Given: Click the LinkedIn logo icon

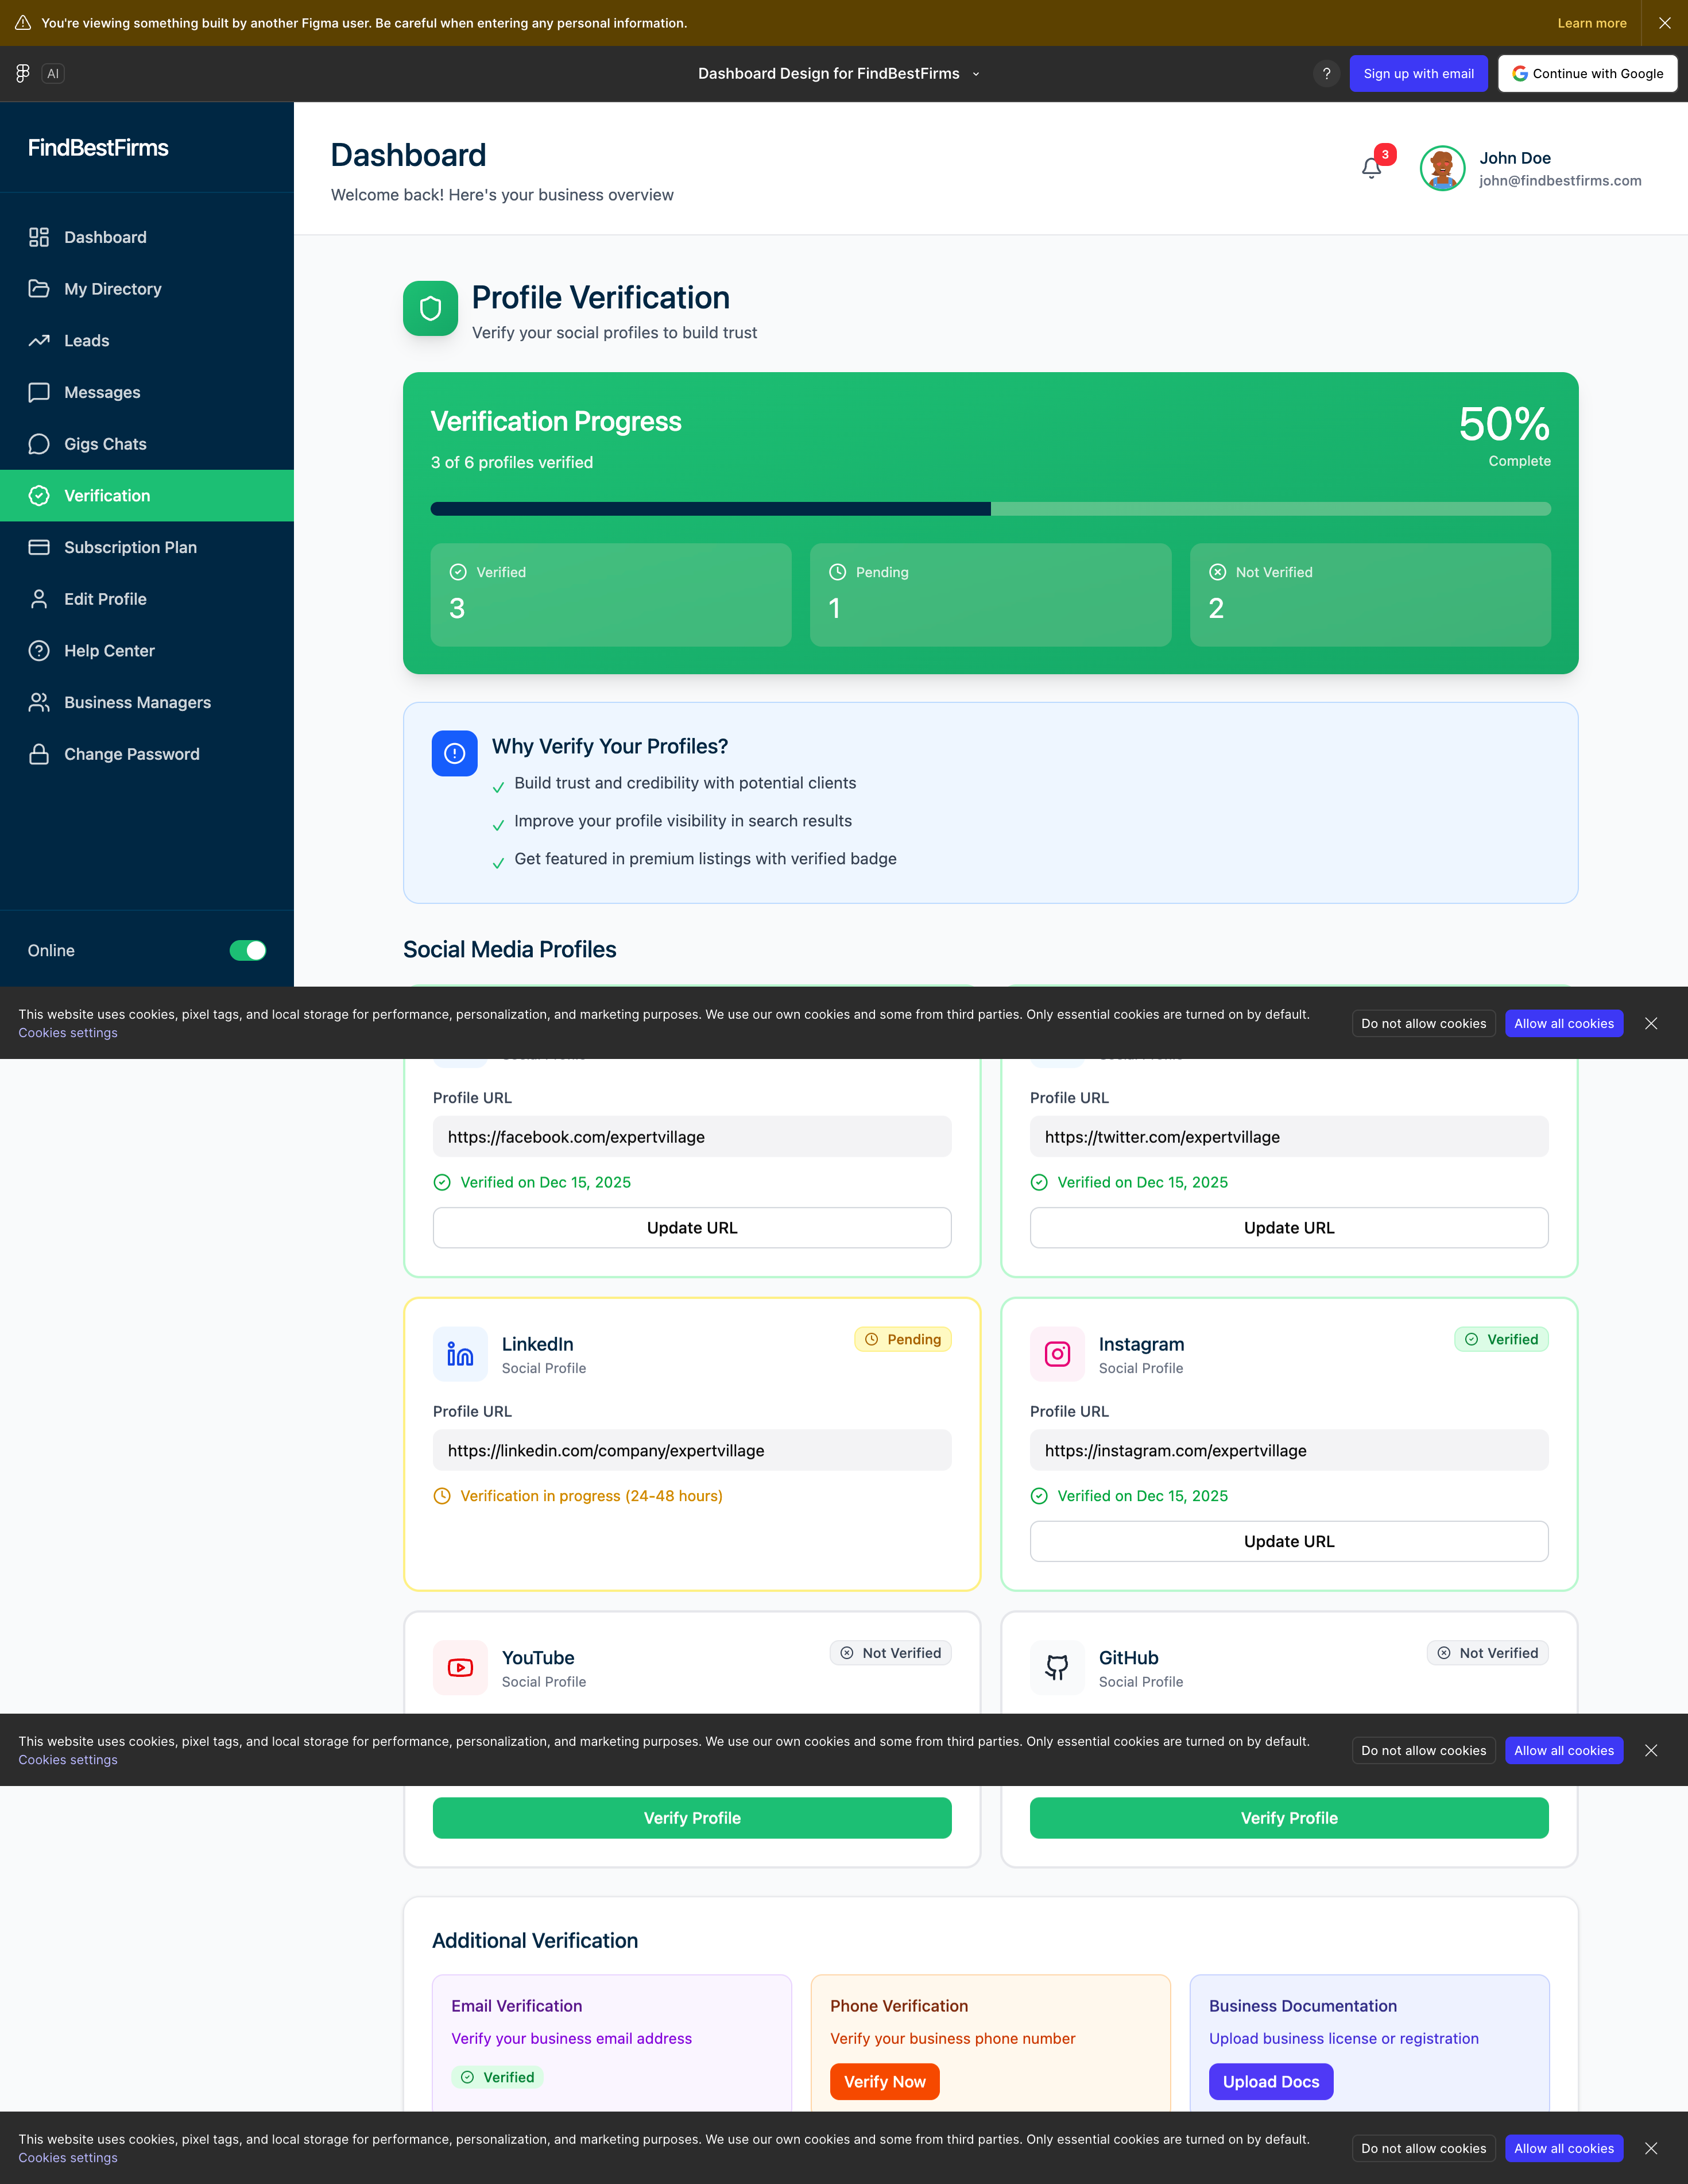Looking at the screenshot, I should [x=460, y=1354].
